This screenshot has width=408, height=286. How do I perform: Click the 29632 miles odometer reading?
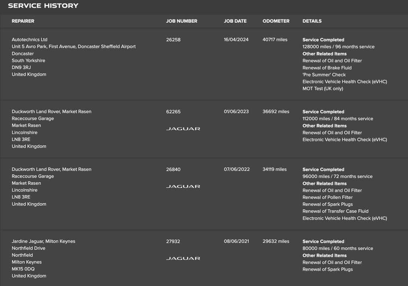276,241
